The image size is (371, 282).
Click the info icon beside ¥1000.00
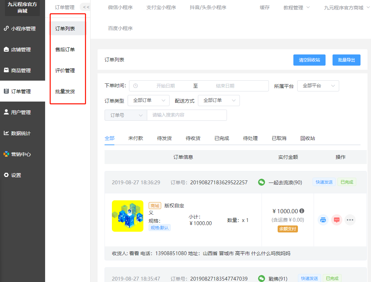pyautogui.click(x=302, y=211)
